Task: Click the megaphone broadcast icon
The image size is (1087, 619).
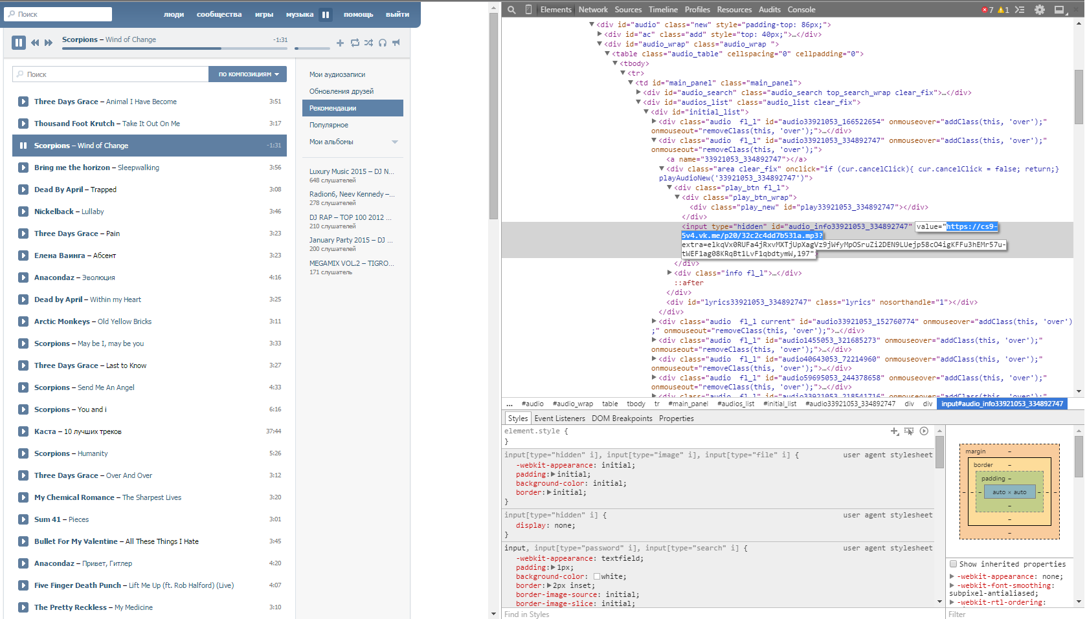Action: (396, 43)
